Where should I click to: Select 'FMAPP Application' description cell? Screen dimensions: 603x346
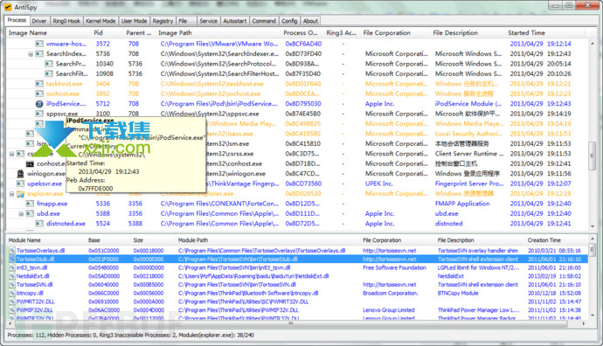462,204
